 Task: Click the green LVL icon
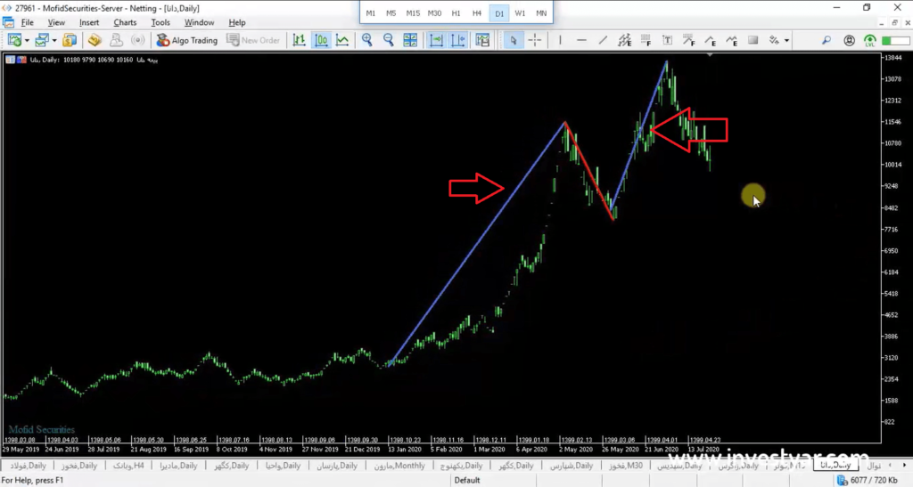tap(870, 40)
